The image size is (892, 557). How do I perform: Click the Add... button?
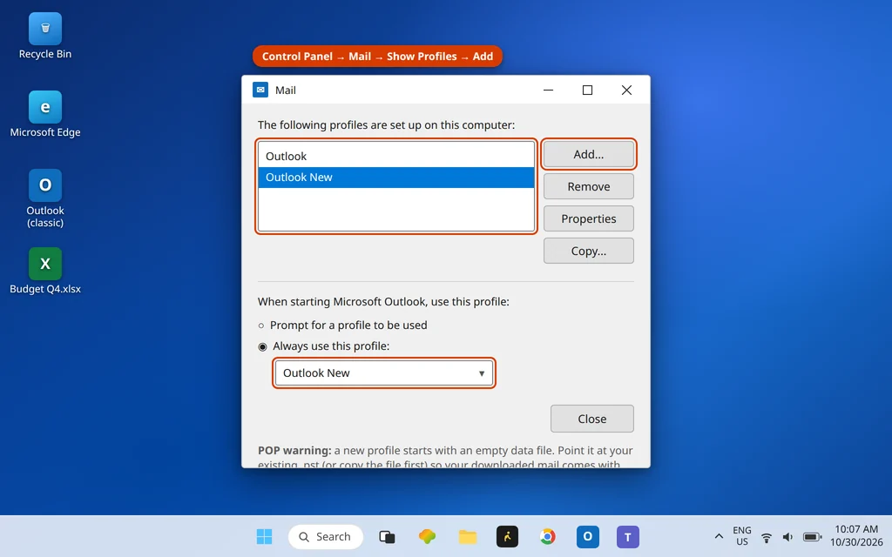[588, 154]
